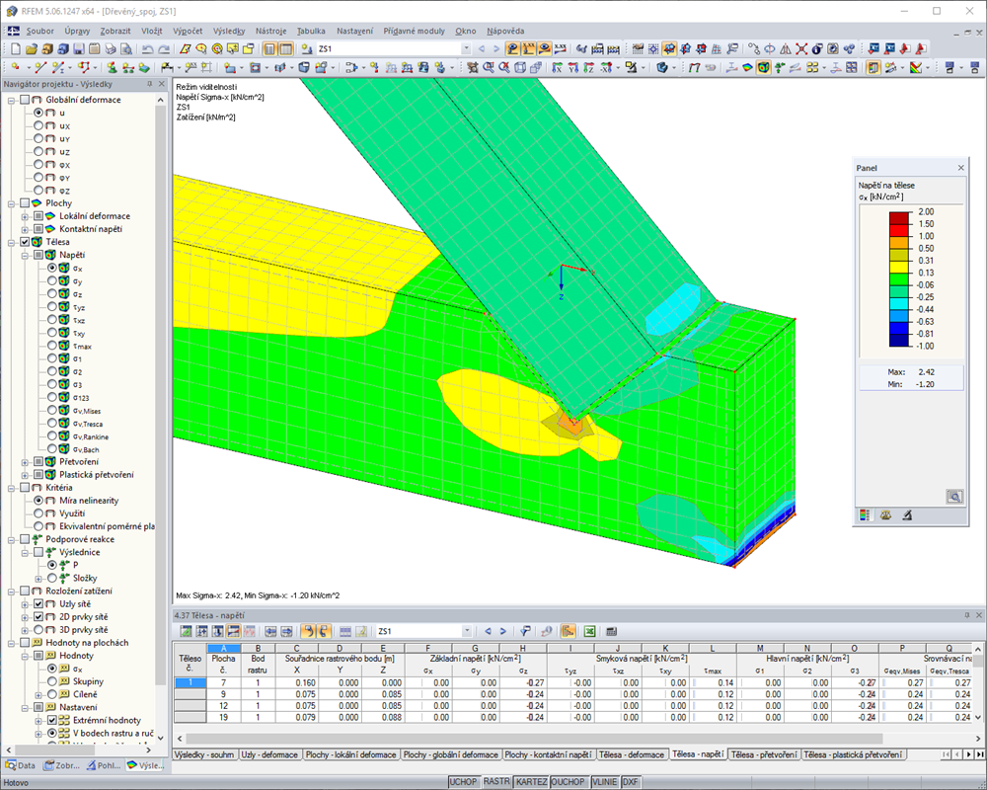Select the τmax stress radio button
987x790 pixels.
pyautogui.click(x=52, y=346)
